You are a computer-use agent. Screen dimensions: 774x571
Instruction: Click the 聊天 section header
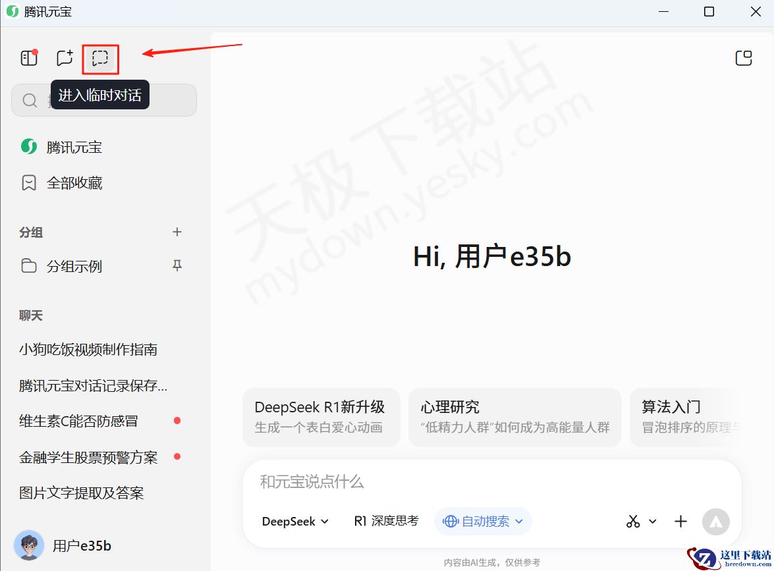pyautogui.click(x=31, y=315)
